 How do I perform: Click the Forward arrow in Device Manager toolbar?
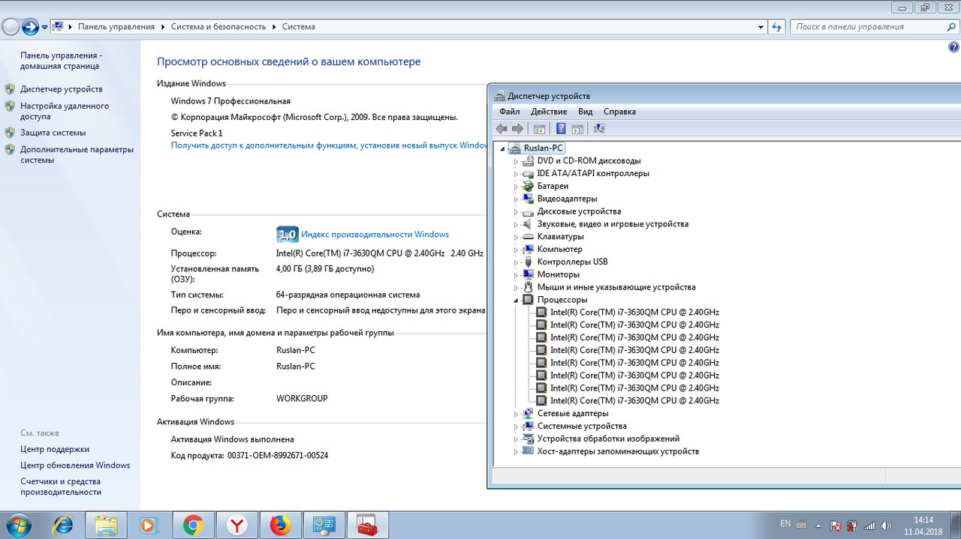pos(517,129)
